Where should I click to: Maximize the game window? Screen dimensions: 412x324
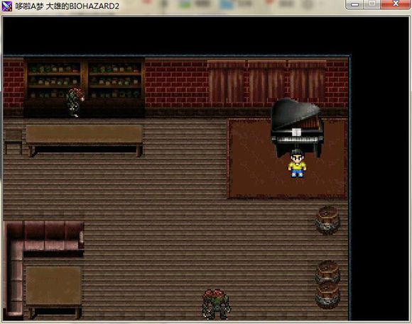pyautogui.click(x=372, y=4)
